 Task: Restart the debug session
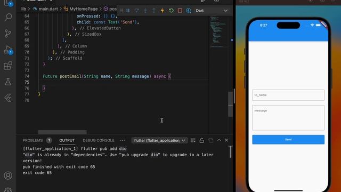click(171, 11)
